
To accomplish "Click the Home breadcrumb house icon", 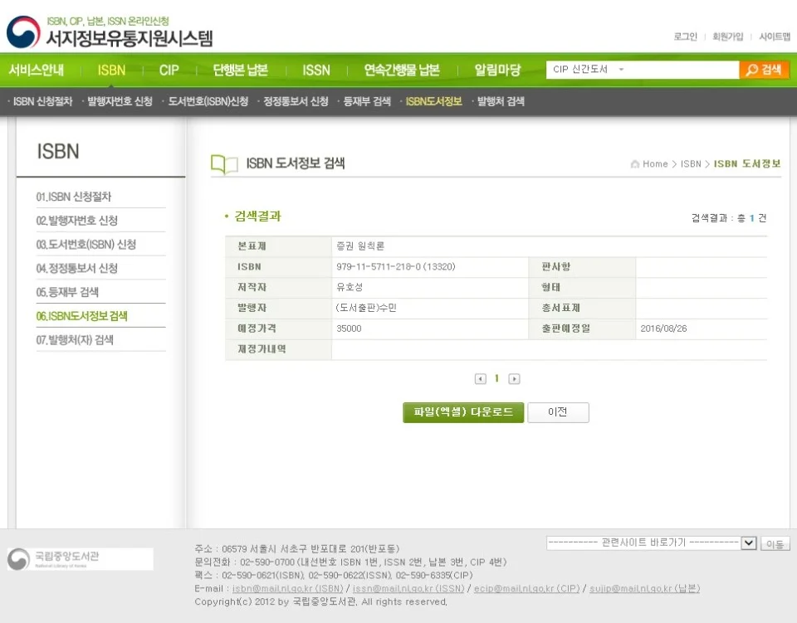I will click(x=634, y=164).
